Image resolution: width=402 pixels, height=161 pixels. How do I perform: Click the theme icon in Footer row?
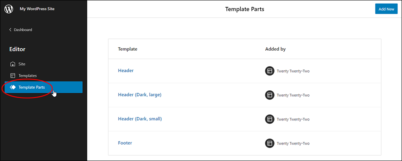pos(270,143)
